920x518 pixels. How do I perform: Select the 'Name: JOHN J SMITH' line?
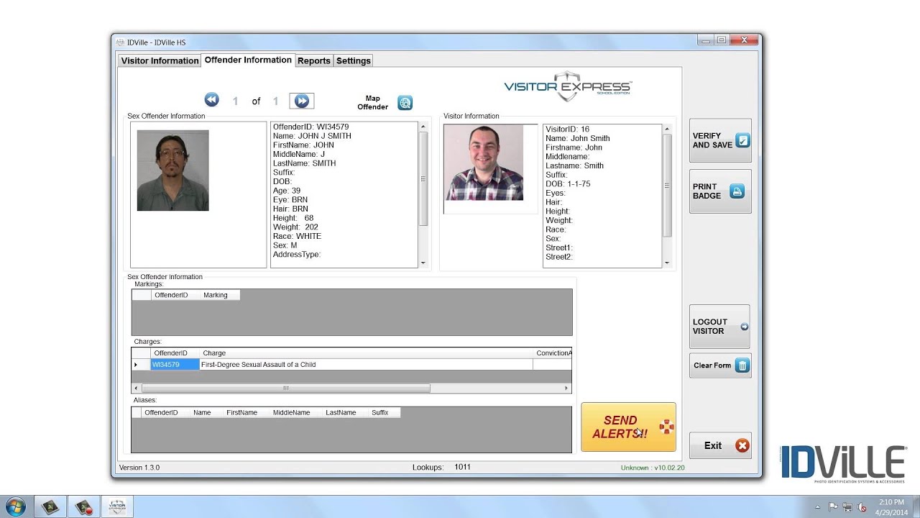(312, 136)
